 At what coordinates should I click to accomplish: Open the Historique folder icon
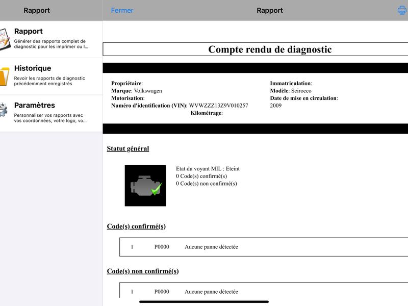pyautogui.click(x=5, y=76)
